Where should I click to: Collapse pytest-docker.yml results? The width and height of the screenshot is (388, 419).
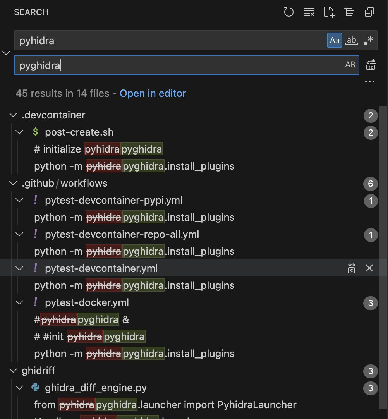click(19, 302)
